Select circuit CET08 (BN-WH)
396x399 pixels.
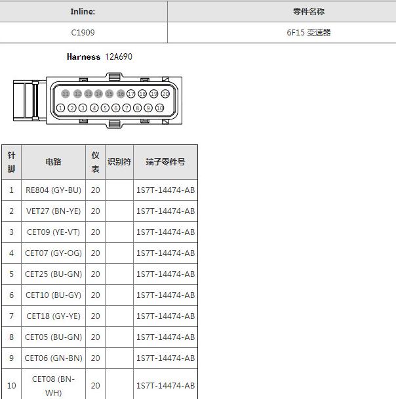pyautogui.click(x=53, y=386)
